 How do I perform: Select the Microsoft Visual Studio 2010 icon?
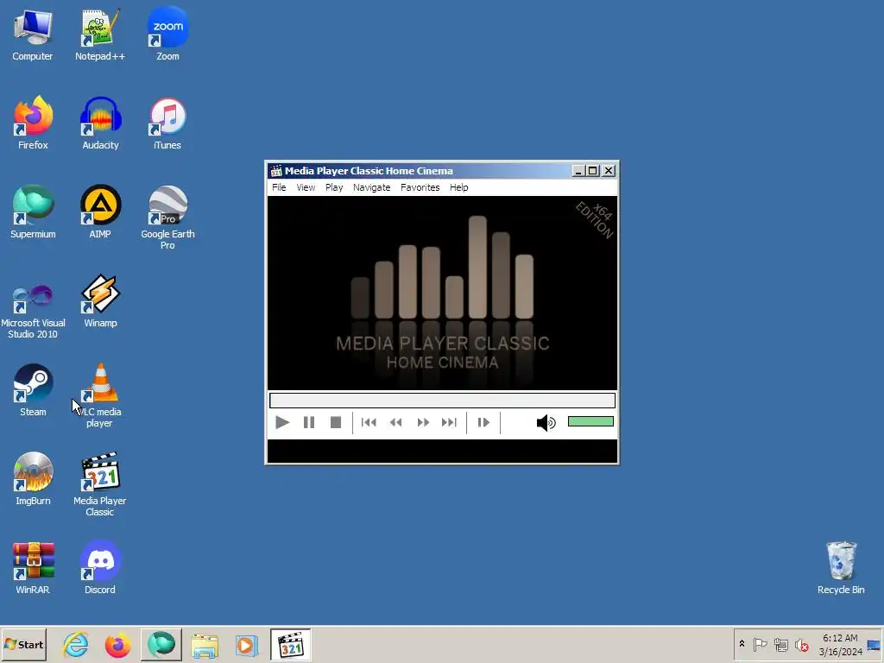33,311
